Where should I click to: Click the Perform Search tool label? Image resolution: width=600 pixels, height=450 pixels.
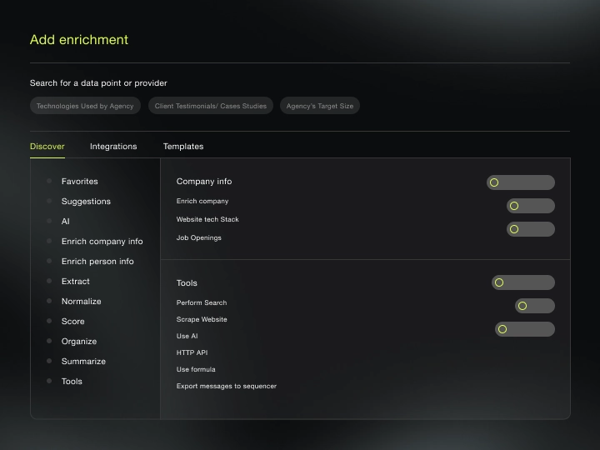(x=202, y=302)
